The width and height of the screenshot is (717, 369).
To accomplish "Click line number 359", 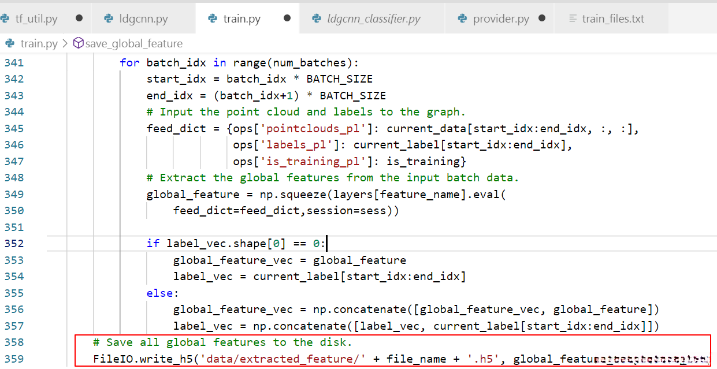I will (x=14, y=359).
